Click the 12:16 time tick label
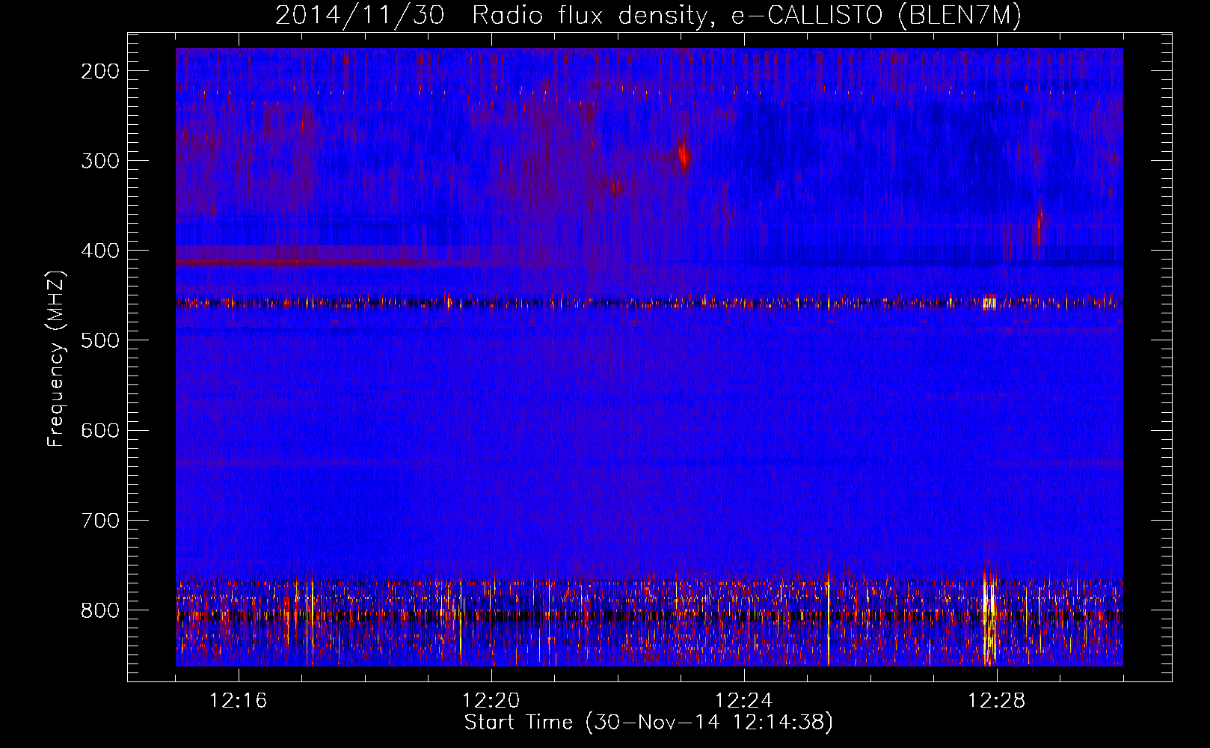Image resolution: width=1210 pixels, height=748 pixels. 239,701
